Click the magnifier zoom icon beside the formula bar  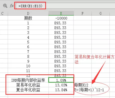coord(5,6)
